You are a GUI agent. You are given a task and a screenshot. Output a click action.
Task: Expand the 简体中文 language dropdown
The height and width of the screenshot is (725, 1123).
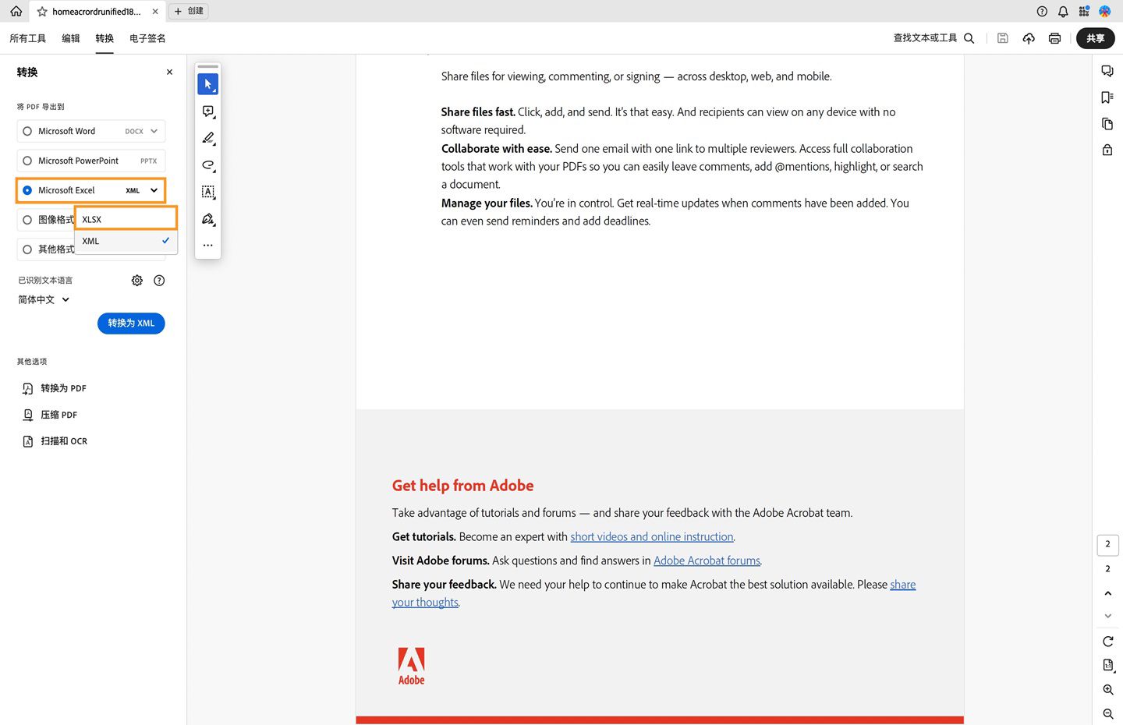tap(66, 299)
